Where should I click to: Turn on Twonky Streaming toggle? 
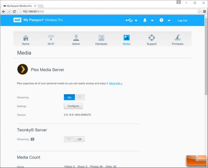point(74,139)
